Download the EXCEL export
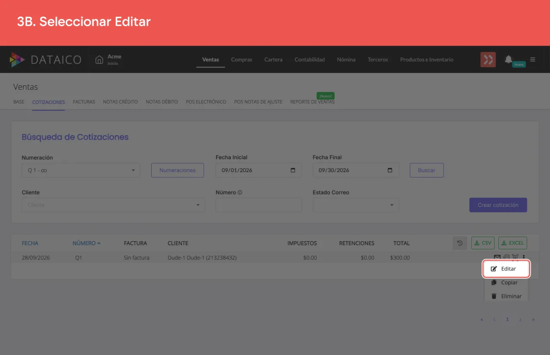550x355 pixels. (513, 243)
